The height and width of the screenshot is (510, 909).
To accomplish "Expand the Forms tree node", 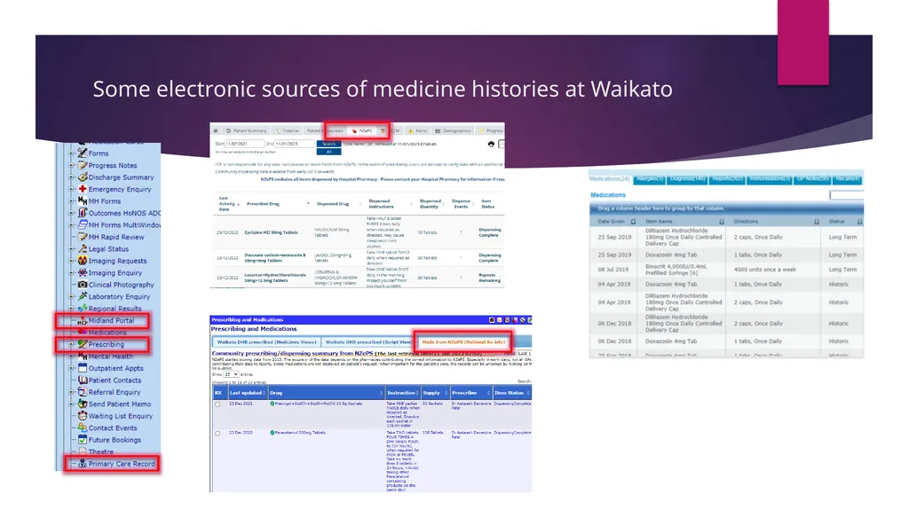I will click(x=71, y=153).
